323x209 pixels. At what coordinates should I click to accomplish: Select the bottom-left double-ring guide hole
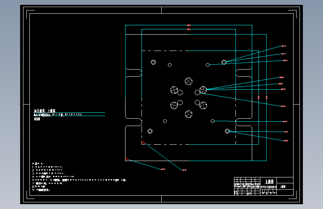pyautogui.click(x=150, y=131)
